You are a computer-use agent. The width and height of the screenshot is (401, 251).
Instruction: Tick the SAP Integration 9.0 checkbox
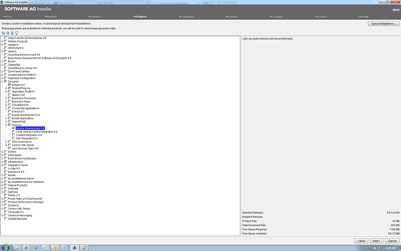pyautogui.click(x=13, y=139)
